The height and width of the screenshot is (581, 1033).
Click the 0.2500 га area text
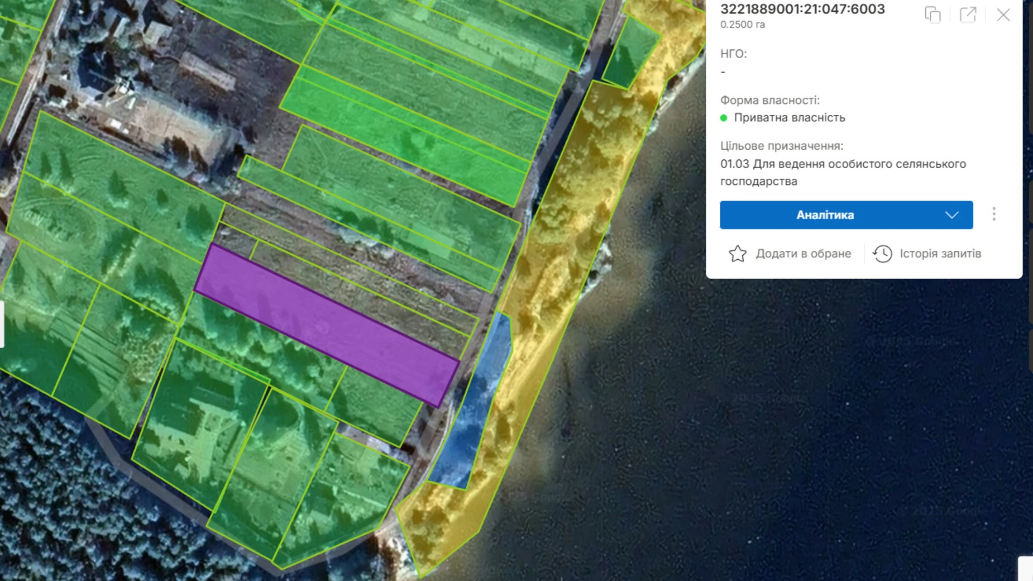tap(743, 25)
